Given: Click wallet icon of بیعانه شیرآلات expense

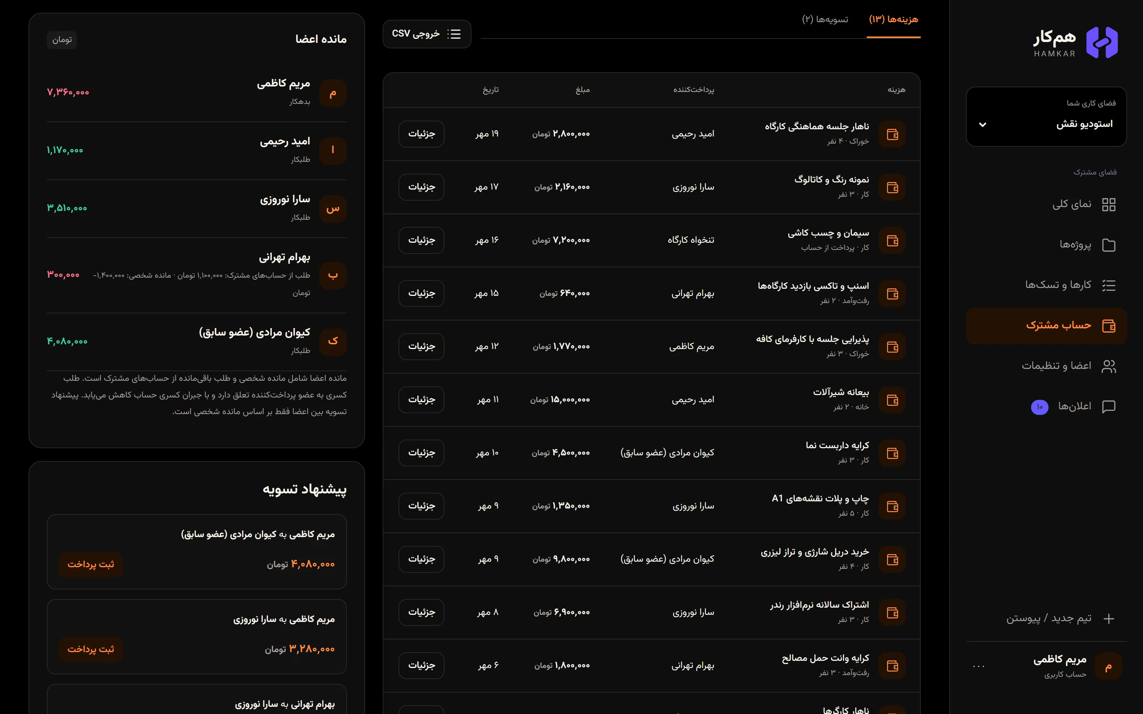Looking at the screenshot, I should [892, 400].
